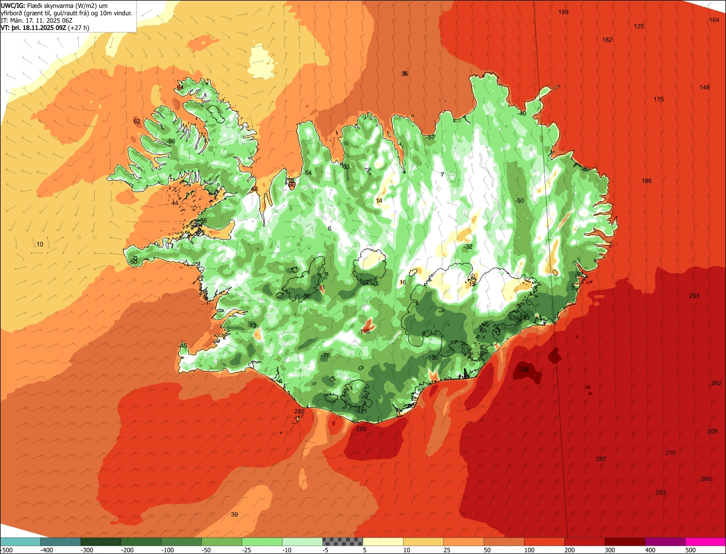
Task: Click the map flux value '175'
Action: [x=659, y=99]
